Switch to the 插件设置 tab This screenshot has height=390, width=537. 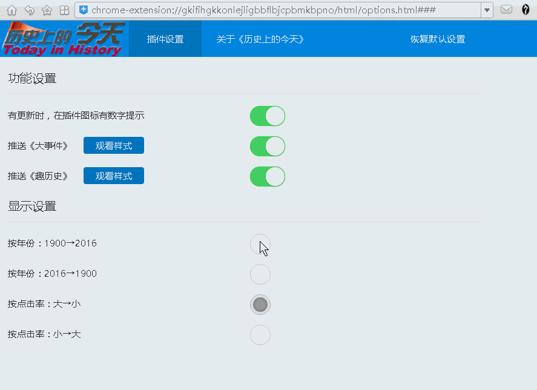[165, 39]
